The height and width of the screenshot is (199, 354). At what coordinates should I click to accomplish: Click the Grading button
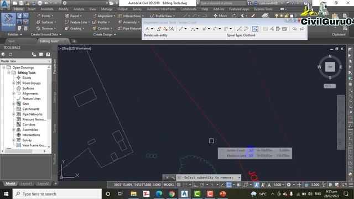[74, 28]
